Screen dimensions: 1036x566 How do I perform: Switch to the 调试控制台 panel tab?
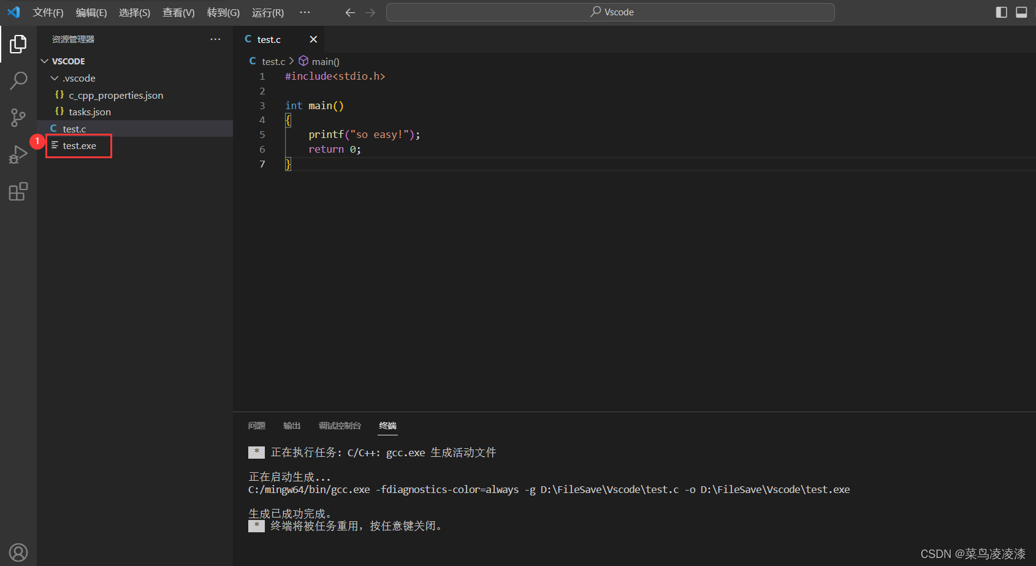pos(340,426)
